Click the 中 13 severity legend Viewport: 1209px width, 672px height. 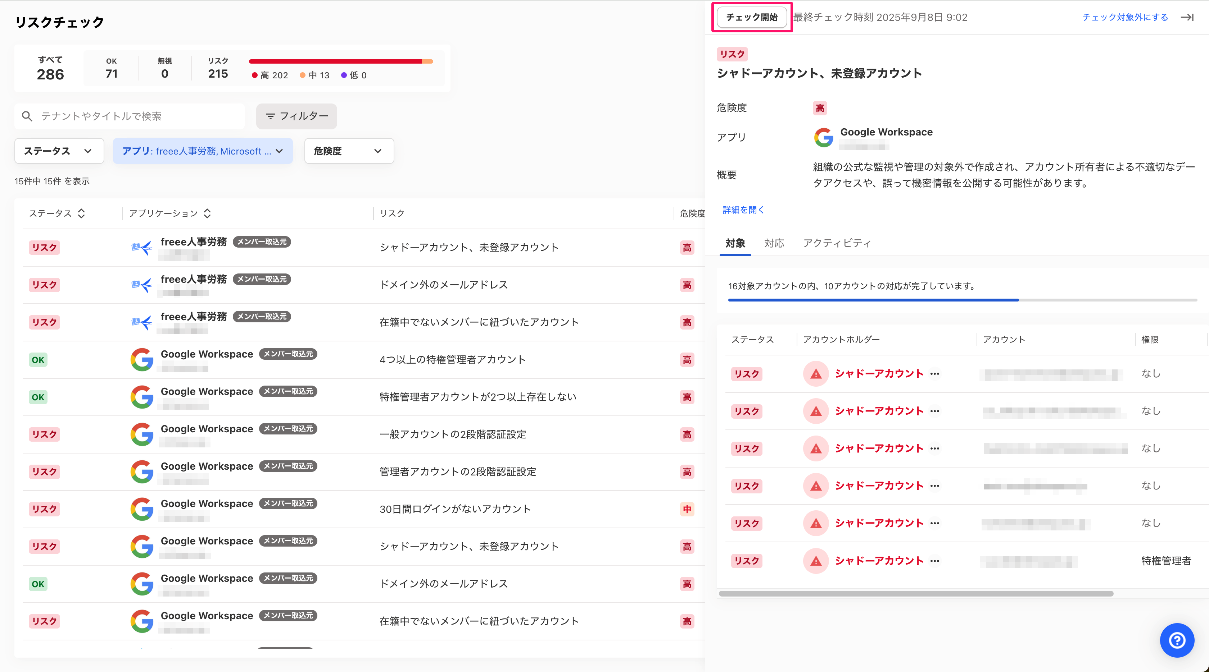click(314, 75)
